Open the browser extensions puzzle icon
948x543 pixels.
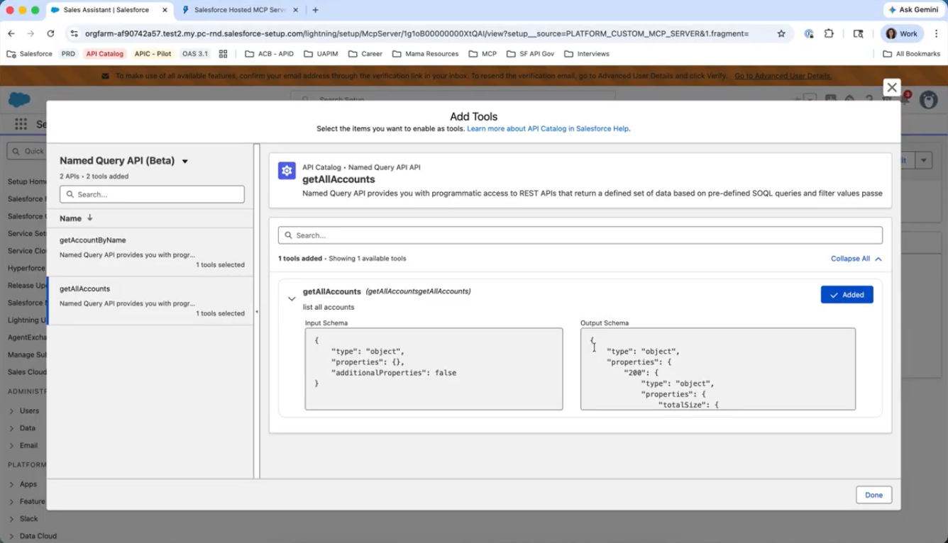click(x=829, y=33)
